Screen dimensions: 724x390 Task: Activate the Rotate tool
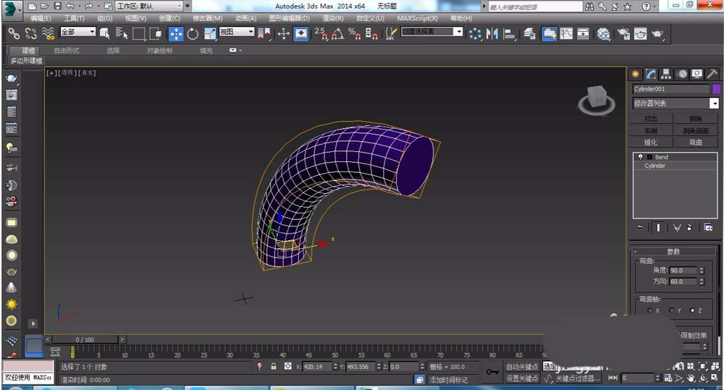(193, 33)
